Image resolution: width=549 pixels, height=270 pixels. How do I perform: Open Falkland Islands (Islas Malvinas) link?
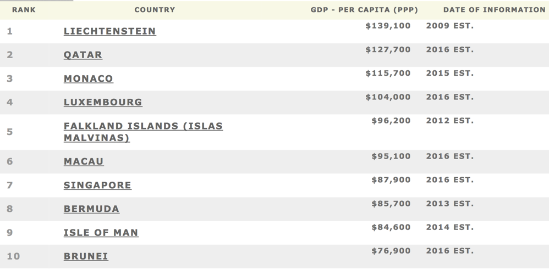(143, 132)
